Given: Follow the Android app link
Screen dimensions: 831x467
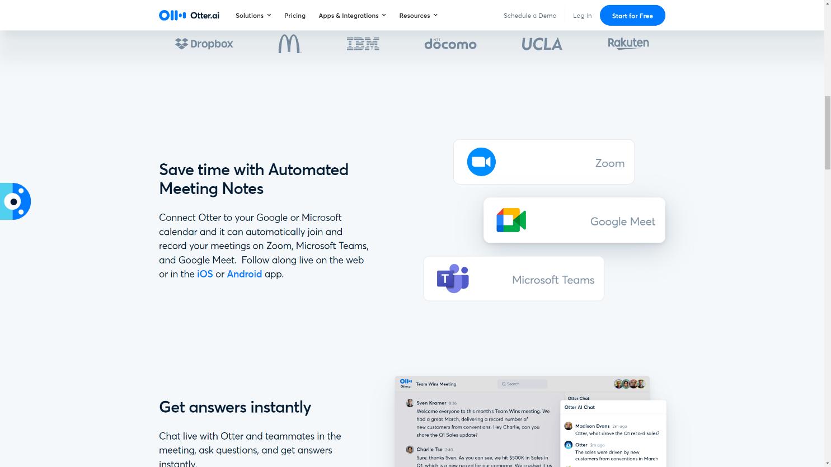Looking at the screenshot, I should (x=244, y=274).
